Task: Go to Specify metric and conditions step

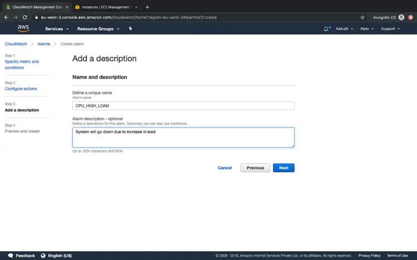Action: (x=22, y=64)
